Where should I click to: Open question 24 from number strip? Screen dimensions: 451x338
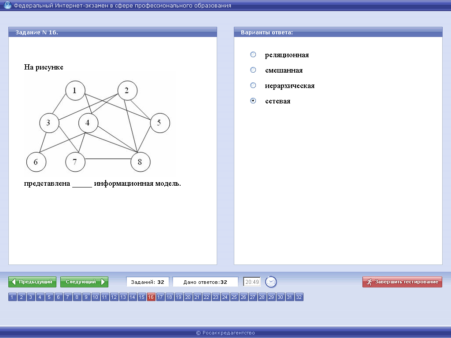(x=225, y=297)
